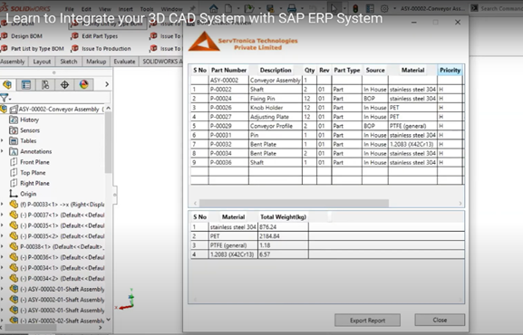
Task: Open the New document dropdown arrow
Action: click(x=238, y=8)
